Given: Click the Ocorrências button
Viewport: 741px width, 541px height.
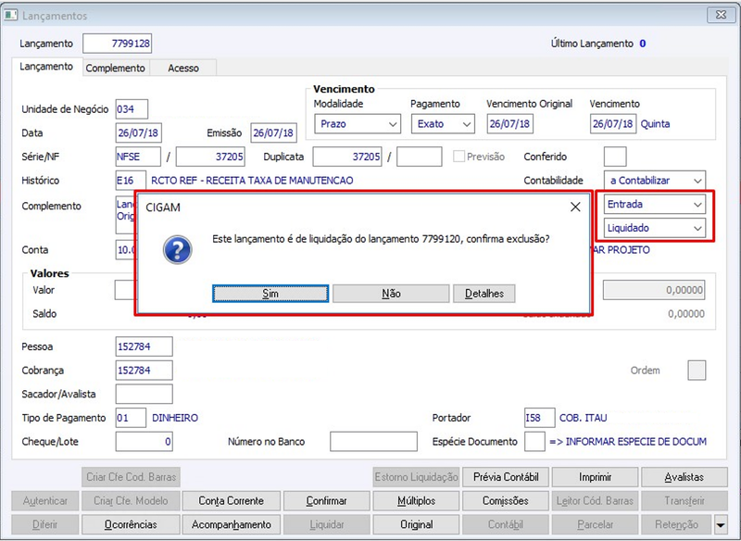Looking at the screenshot, I should (131, 524).
